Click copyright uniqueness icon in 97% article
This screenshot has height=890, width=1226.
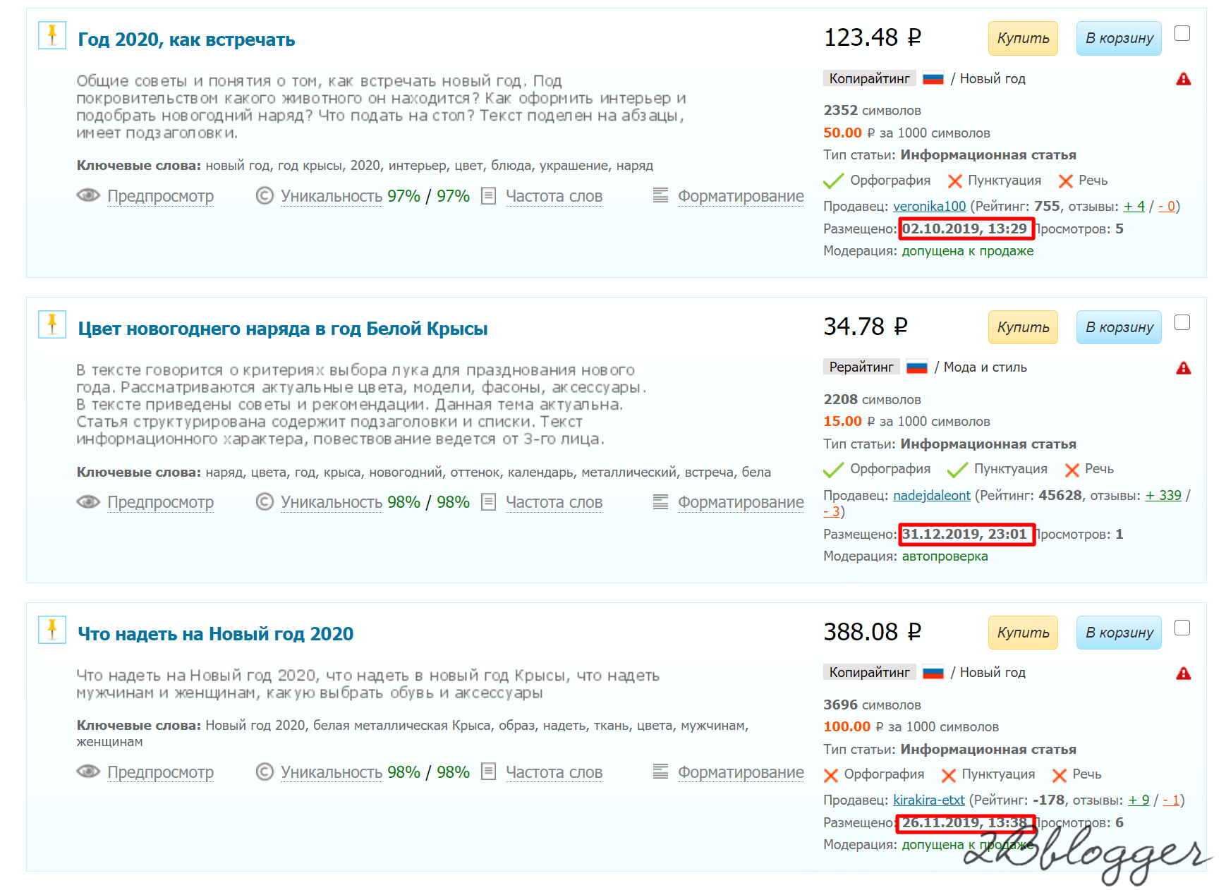pos(265,195)
